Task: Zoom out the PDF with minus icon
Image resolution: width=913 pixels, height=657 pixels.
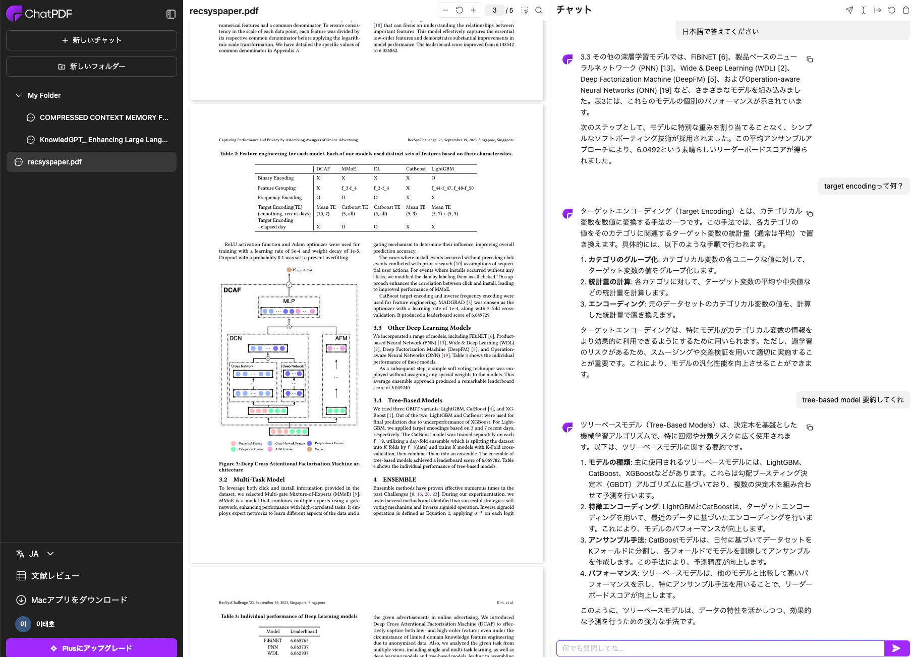Action: (445, 10)
